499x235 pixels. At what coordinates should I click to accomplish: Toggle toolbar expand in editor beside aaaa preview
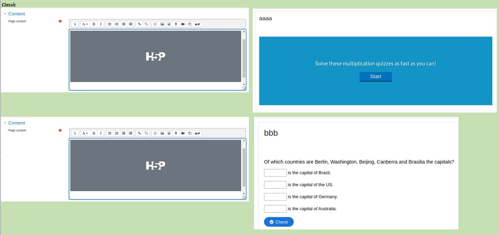[x=75, y=24]
